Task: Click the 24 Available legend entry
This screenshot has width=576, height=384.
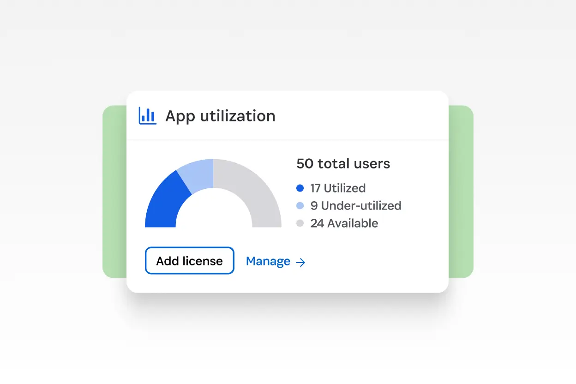Action: pos(344,223)
